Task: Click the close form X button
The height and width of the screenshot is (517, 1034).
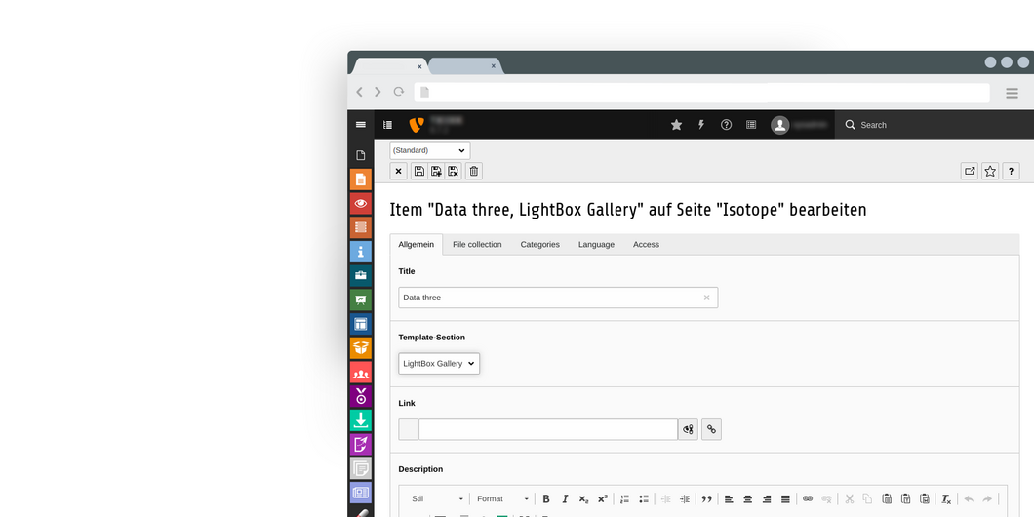Action: coord(398,172)
